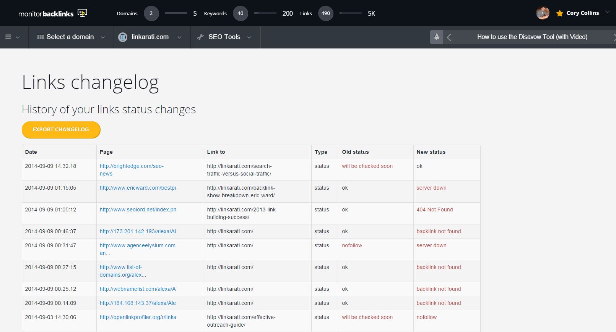Open the 173.201.142.193/alexa link
616x332 pixels.
point(138,231)
